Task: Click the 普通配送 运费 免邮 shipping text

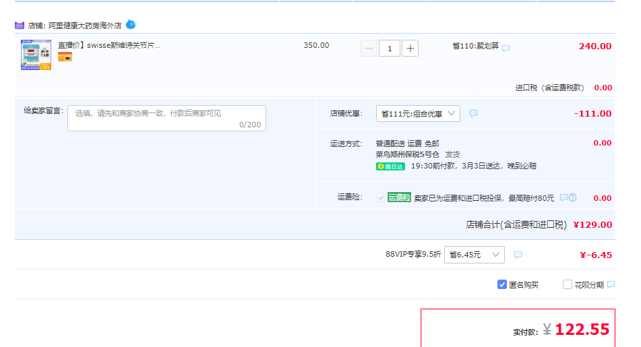Action: [x=407, y=144]
